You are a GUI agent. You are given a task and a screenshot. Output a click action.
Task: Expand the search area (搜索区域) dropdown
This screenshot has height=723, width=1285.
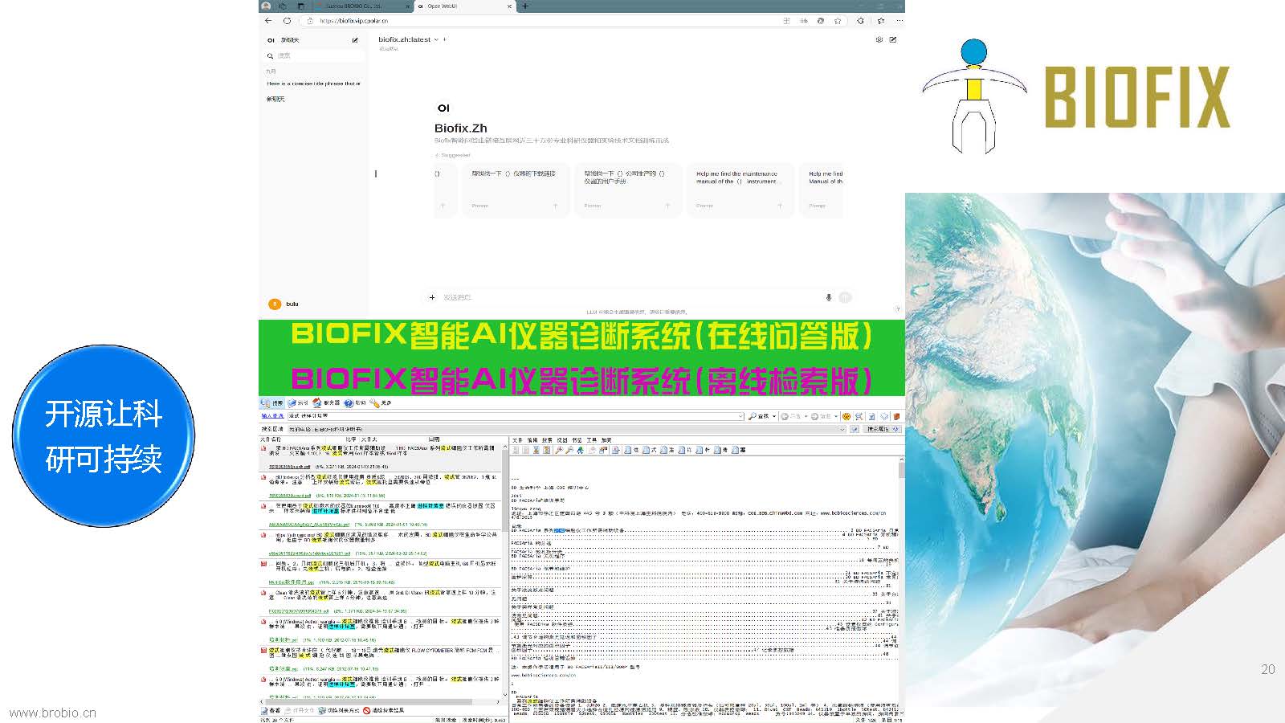tap(842, 429)
